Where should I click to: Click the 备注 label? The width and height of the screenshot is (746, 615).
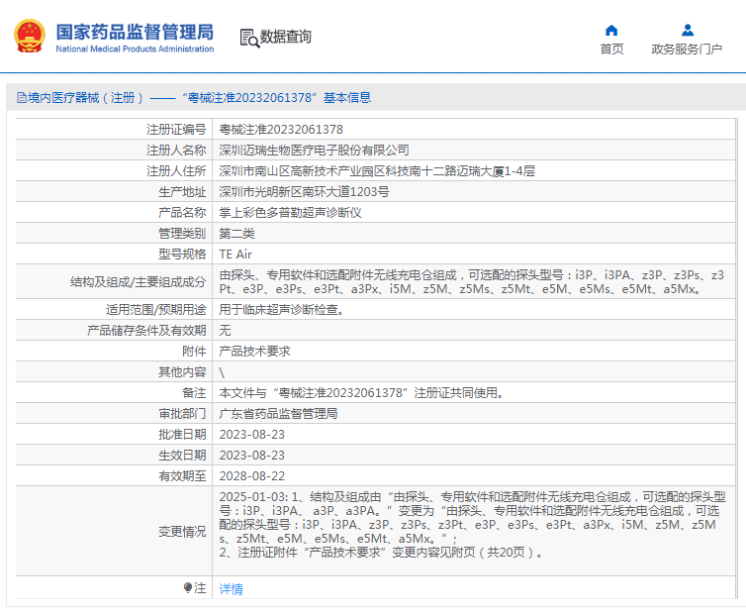[194, 392]
